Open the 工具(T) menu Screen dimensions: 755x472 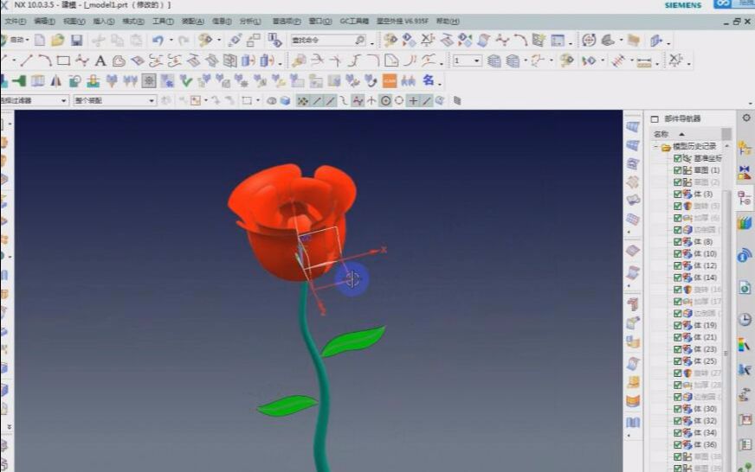click(163, 21)
